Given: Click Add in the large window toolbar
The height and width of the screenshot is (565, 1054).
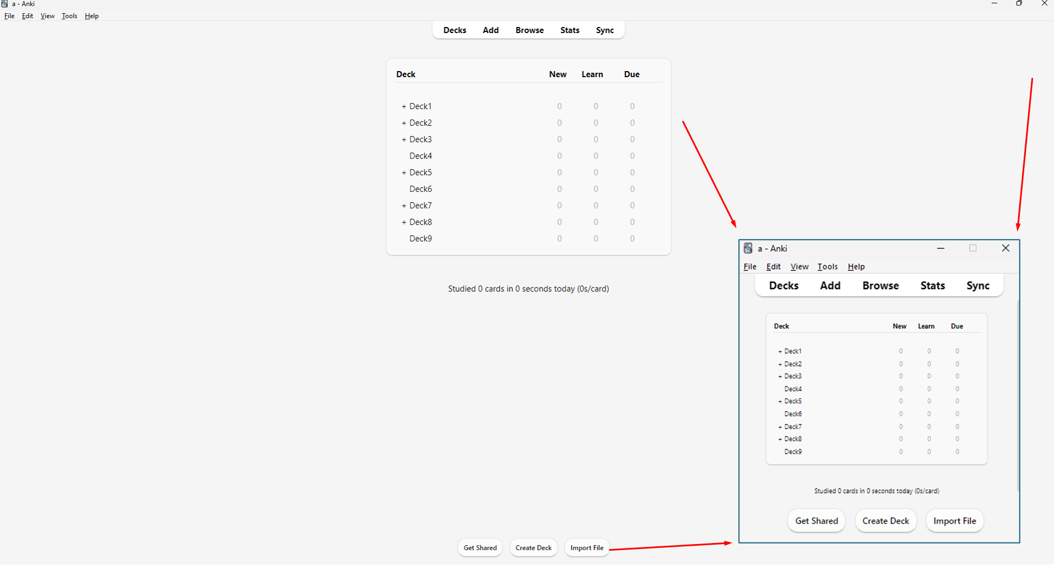Looking at the screenshot, I should click(490, 30).
